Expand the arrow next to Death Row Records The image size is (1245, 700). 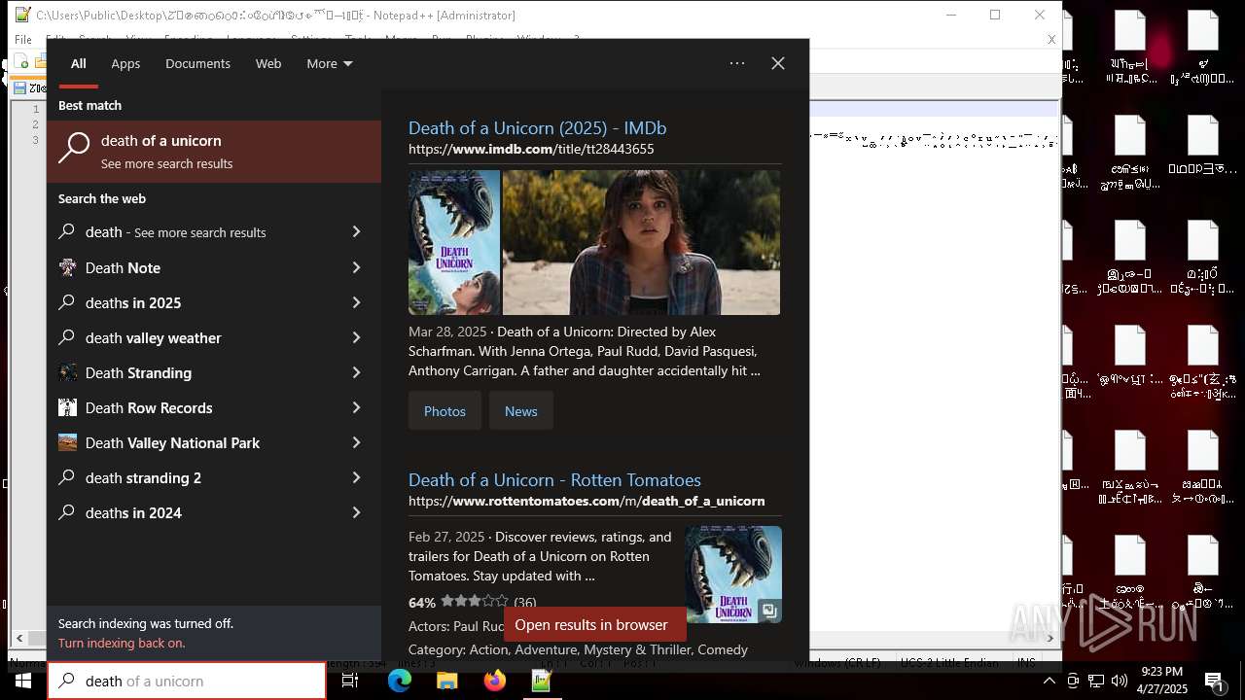356,407
